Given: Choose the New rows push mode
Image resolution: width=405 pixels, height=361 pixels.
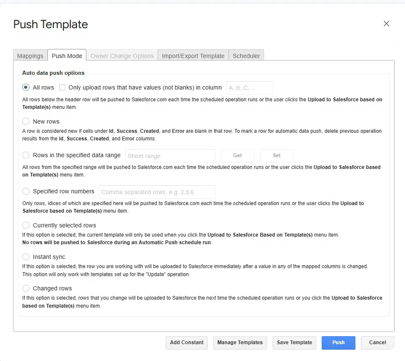Looking at the screenshot, I should [26, 121].
